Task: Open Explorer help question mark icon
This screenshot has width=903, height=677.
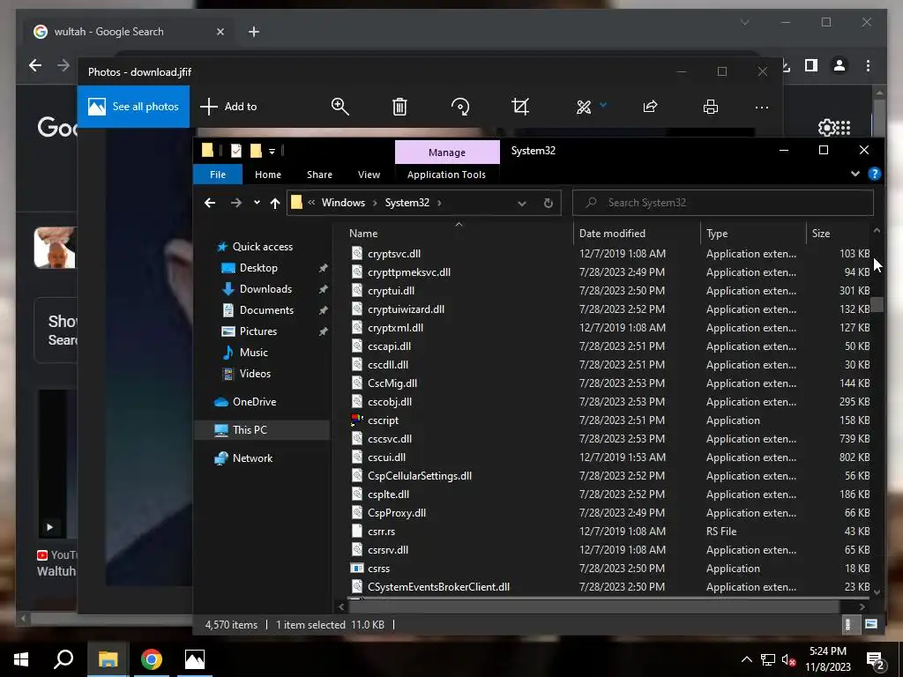Action: click(874, 174)
